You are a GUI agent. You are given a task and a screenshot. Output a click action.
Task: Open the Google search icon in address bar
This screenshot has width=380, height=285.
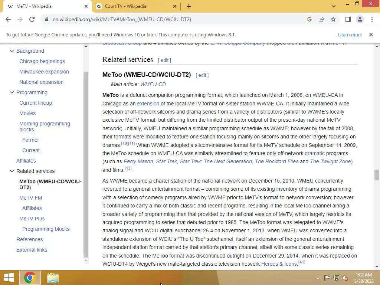309,19
